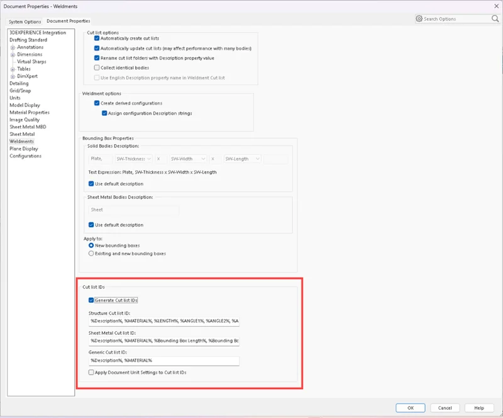Open Help for this dialog
This screenshot has height=418, width=503.
[478, 408]
